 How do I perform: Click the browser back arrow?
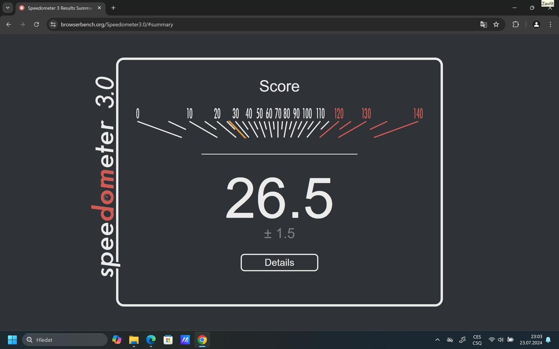9,24
